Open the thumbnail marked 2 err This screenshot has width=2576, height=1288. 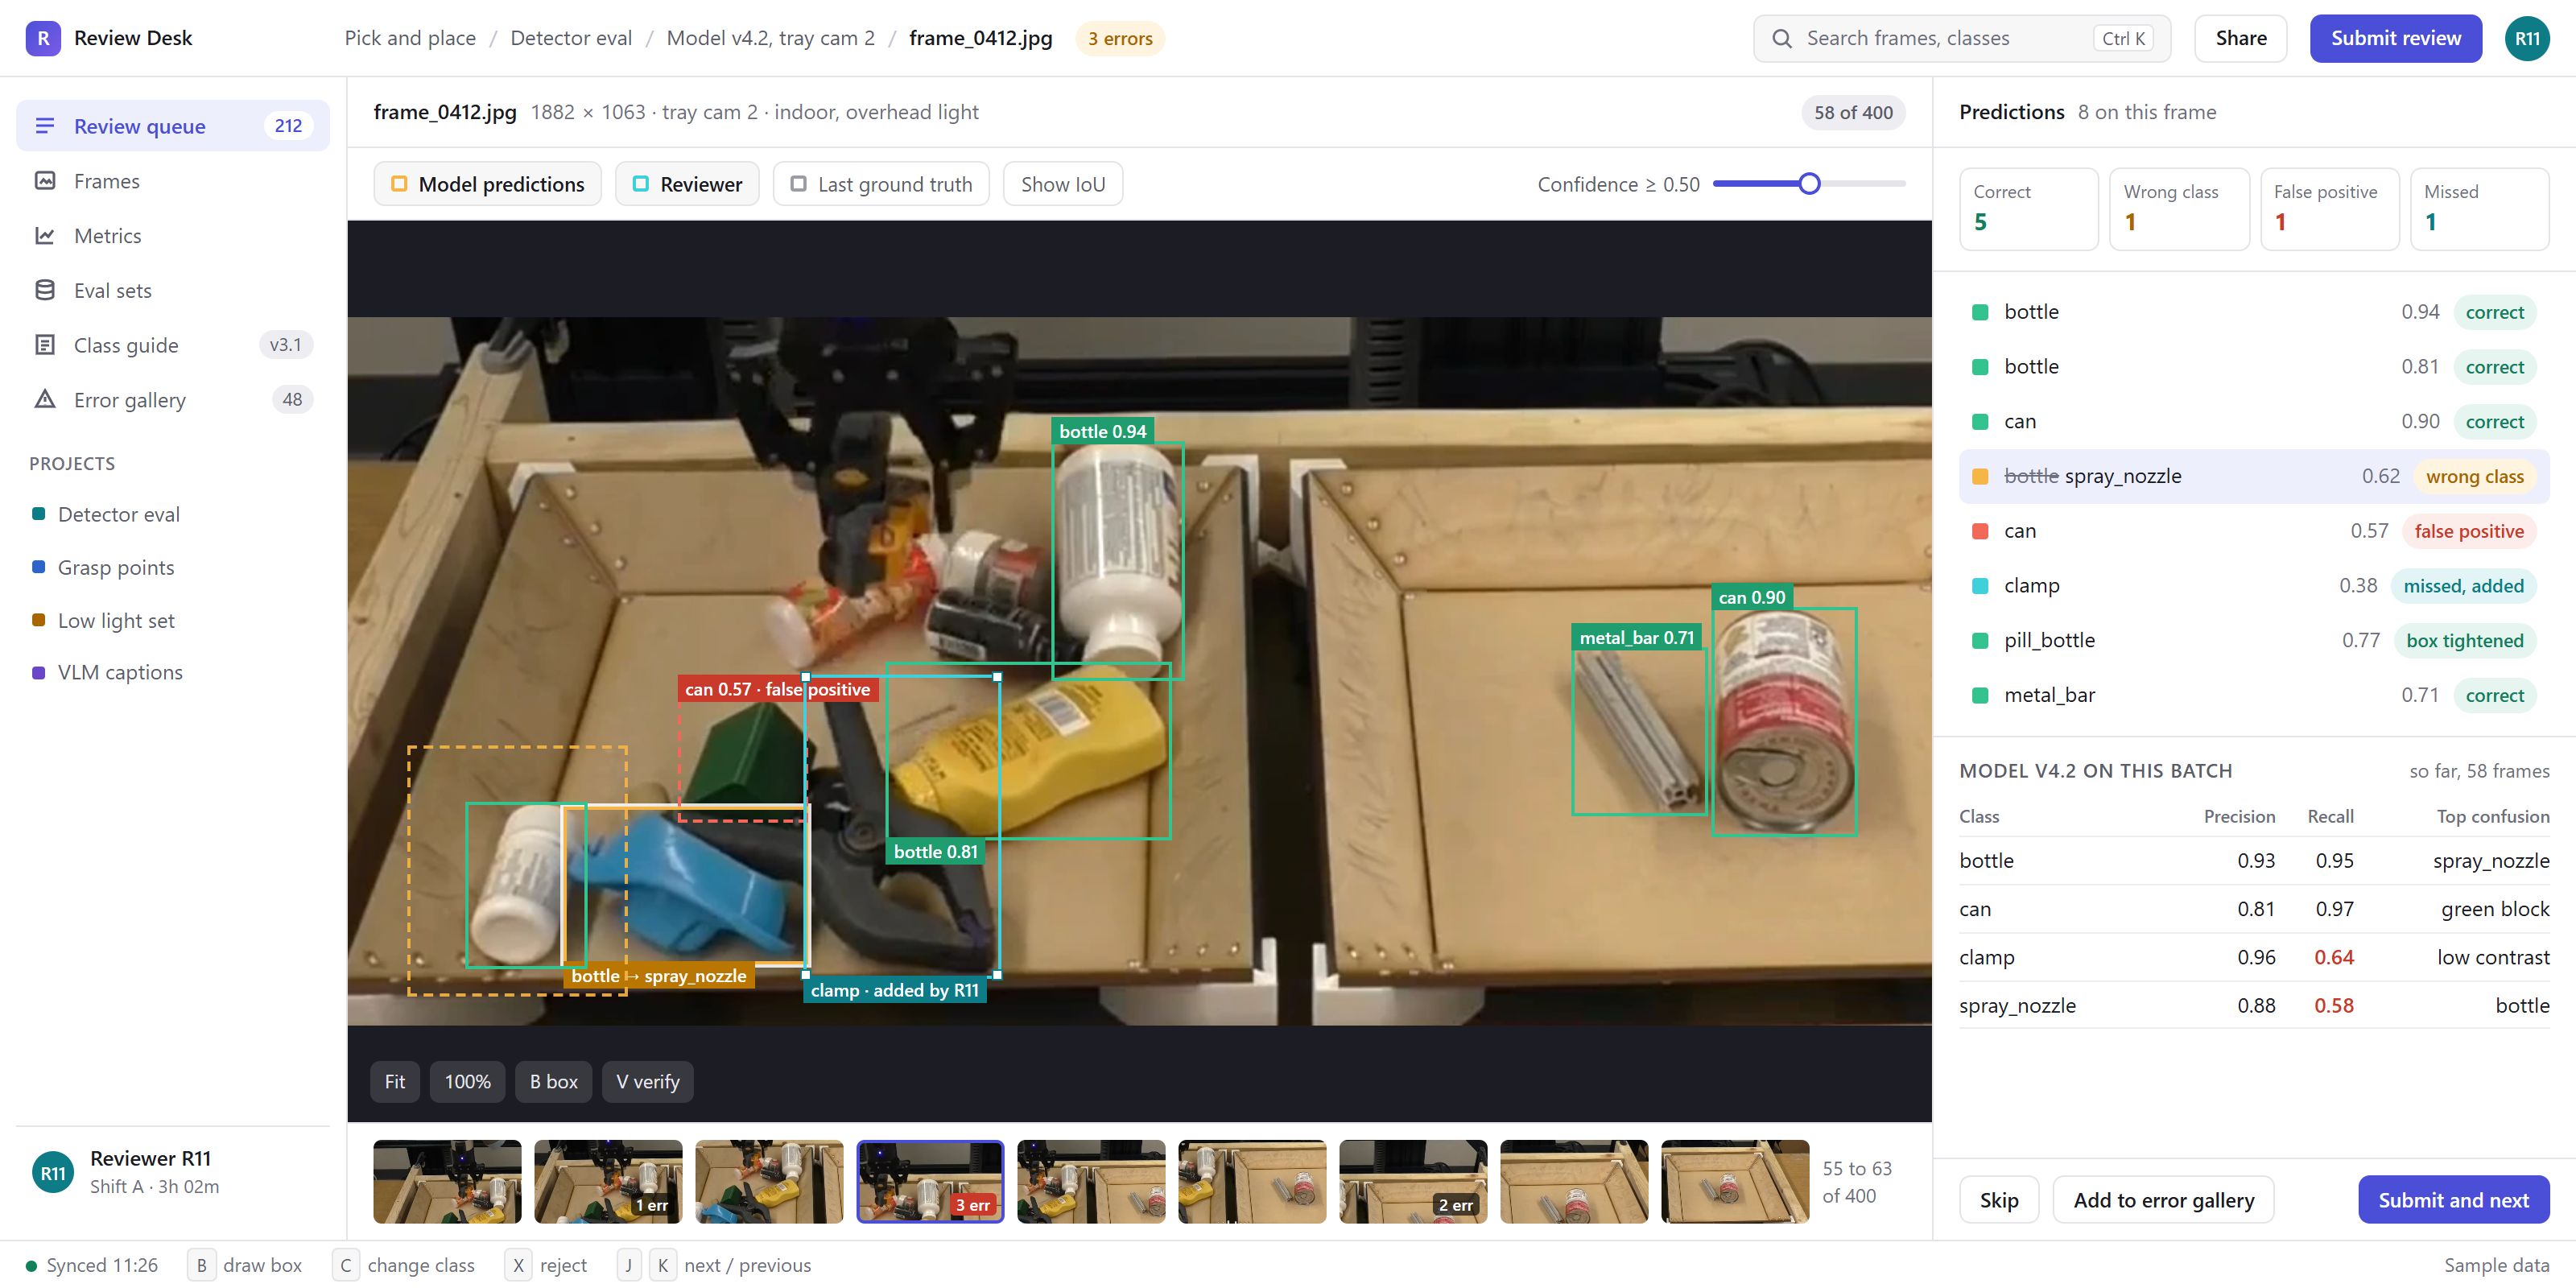(1413, 1181)
